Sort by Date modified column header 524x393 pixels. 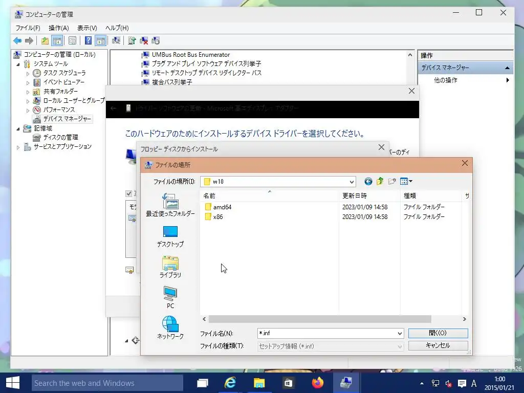pos(369,196)
